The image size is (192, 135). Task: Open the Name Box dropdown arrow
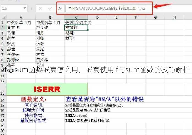pos(25,8)
